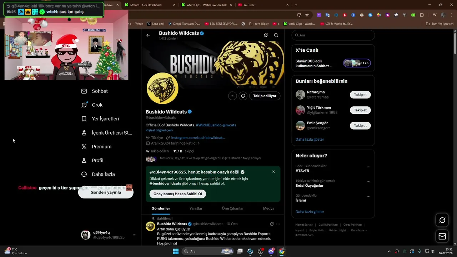Click the Discord taskbar icon
The image size is (457, 257).
pos(271,251)
